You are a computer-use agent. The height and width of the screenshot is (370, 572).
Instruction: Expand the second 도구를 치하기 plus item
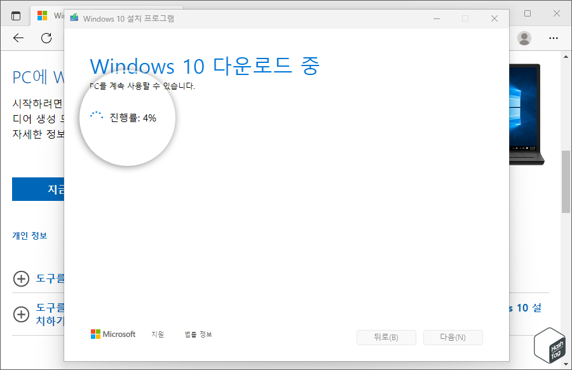coord(21,314)
